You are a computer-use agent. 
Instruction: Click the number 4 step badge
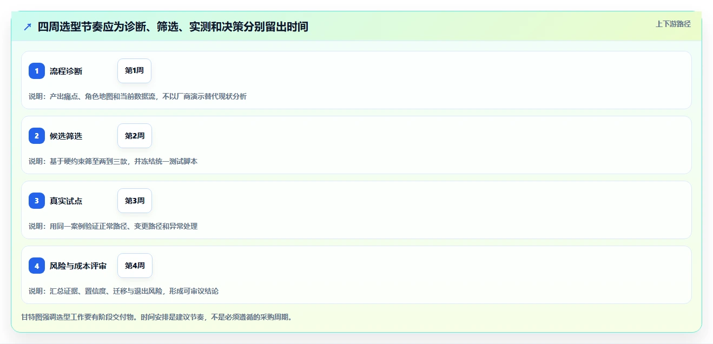tap(37, 266)
